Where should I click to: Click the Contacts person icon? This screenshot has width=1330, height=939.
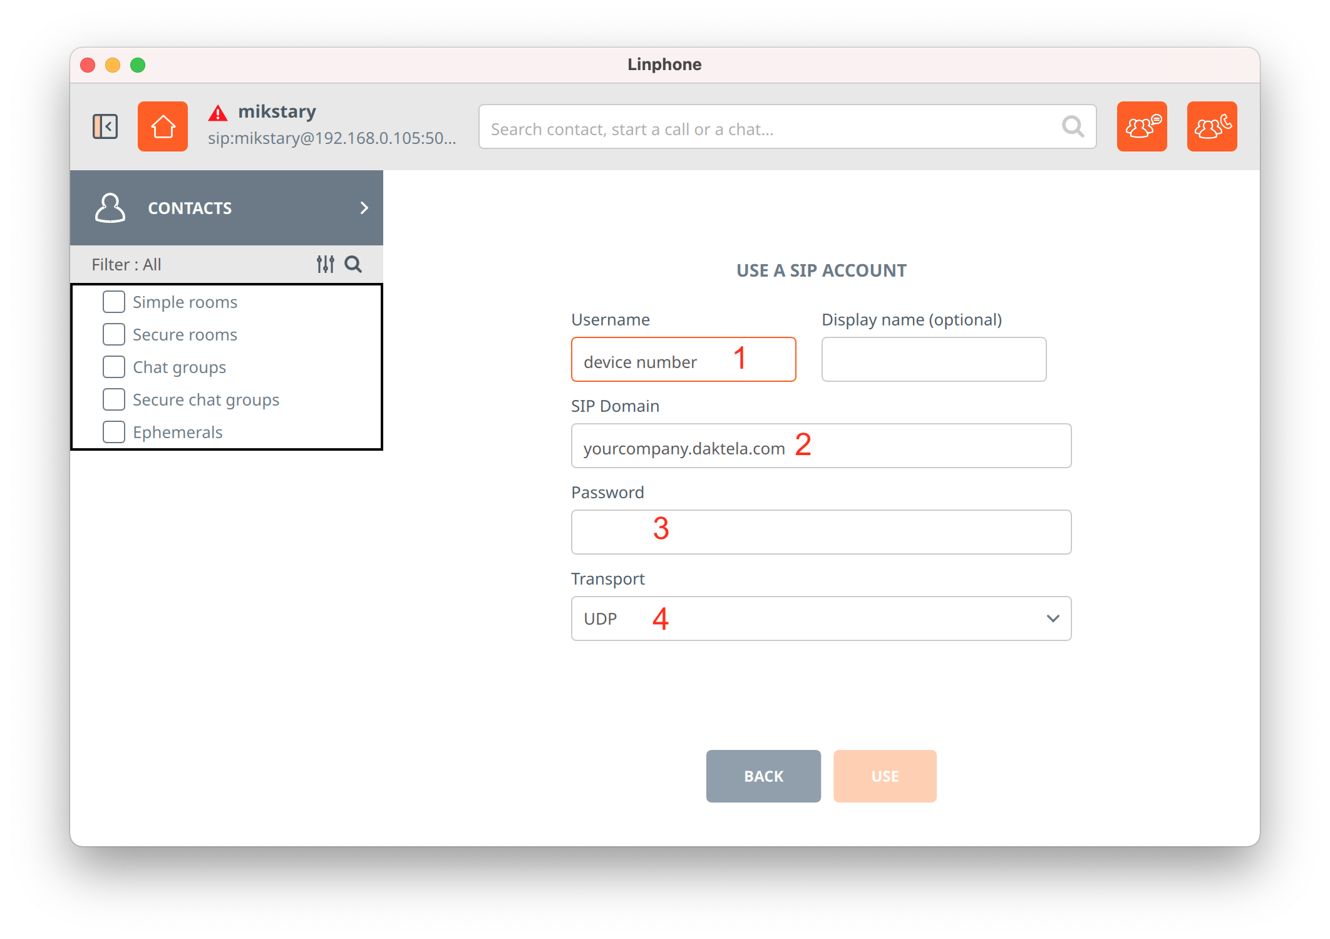(110, 208)
